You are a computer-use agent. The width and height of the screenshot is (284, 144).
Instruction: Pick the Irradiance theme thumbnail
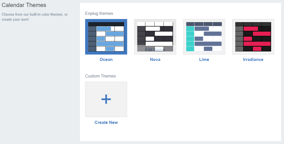pos(253,37)
